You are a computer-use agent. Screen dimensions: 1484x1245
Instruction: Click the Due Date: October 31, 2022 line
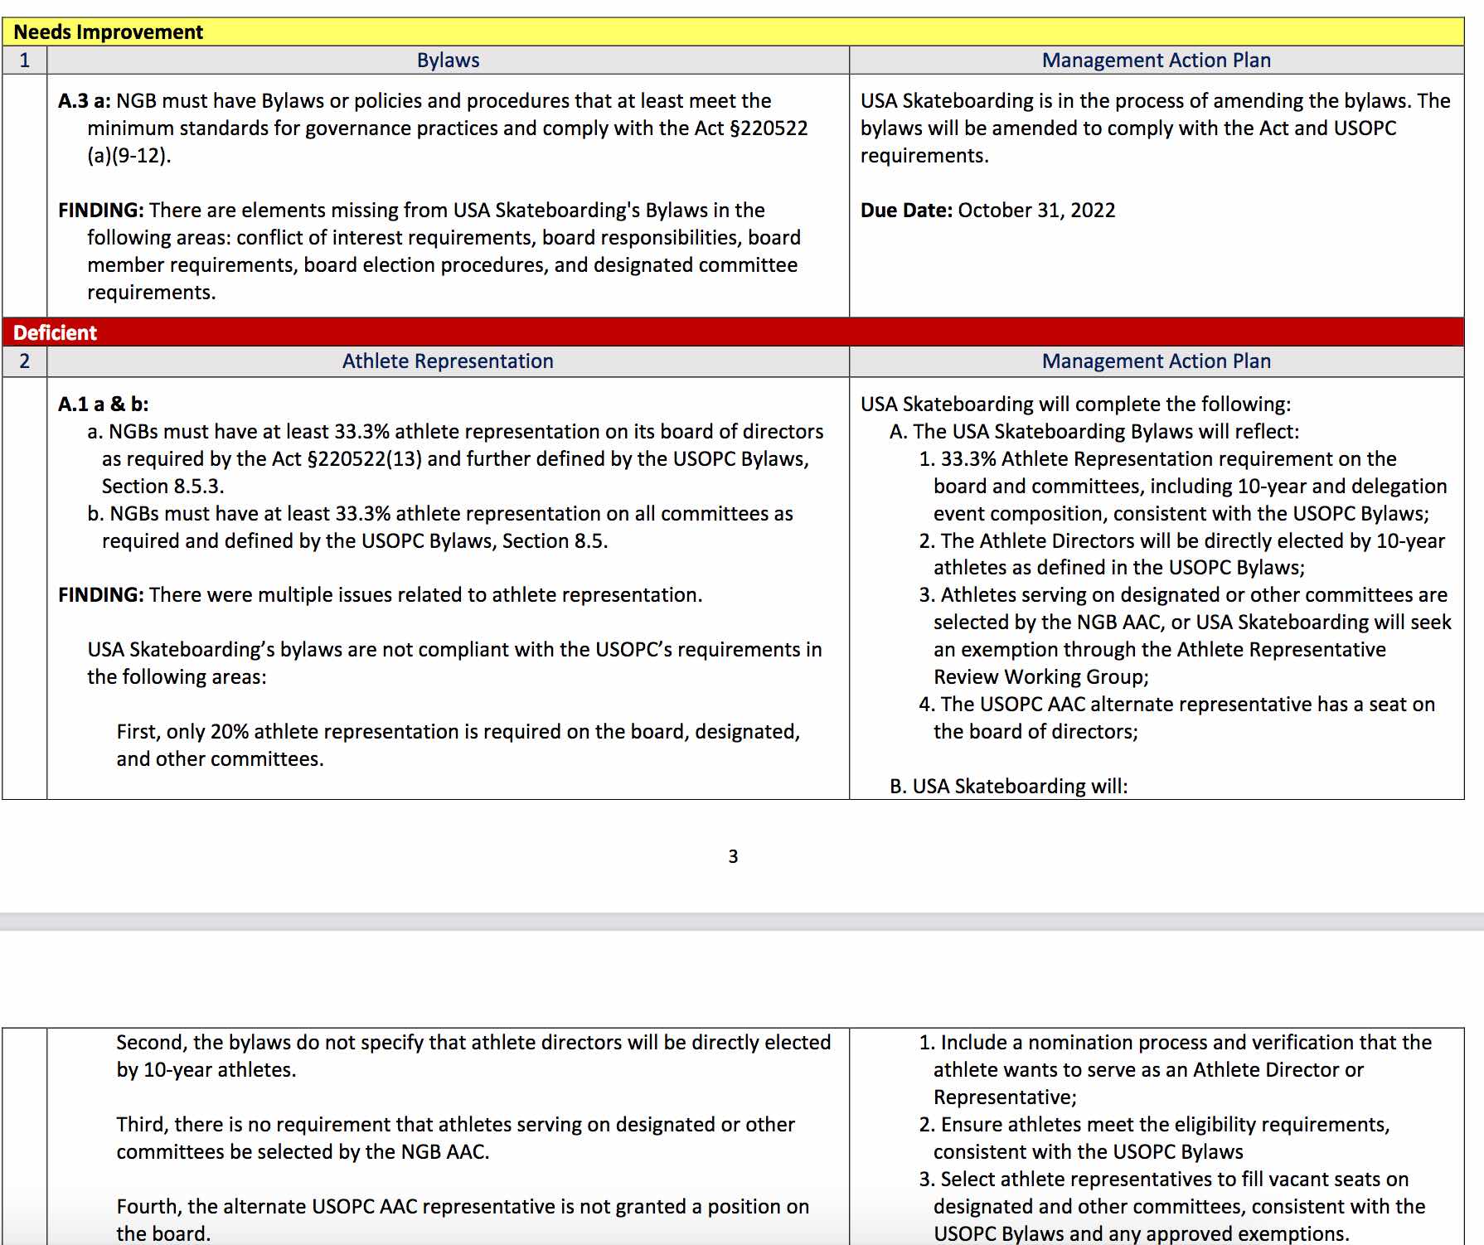[x=987, y=211]
